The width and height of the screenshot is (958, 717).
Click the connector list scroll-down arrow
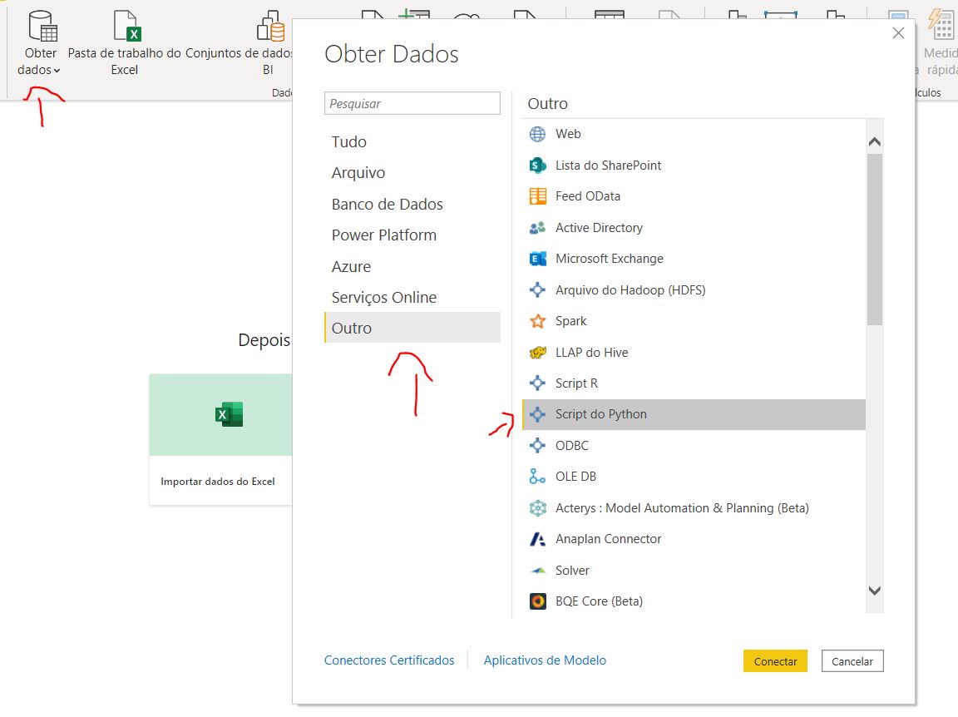coord(875,591)
